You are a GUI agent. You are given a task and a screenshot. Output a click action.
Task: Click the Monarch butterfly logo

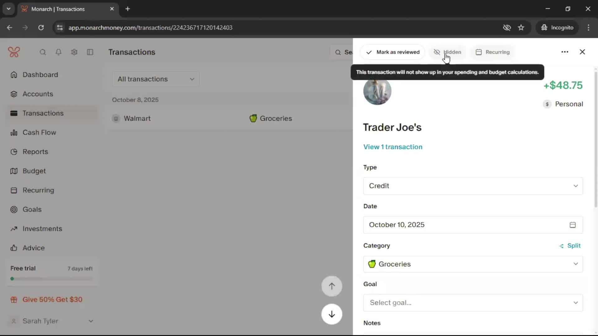tap(14, 52)
